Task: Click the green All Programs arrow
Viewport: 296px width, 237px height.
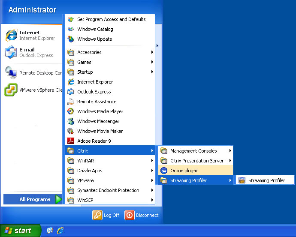Action: (58, 199)
